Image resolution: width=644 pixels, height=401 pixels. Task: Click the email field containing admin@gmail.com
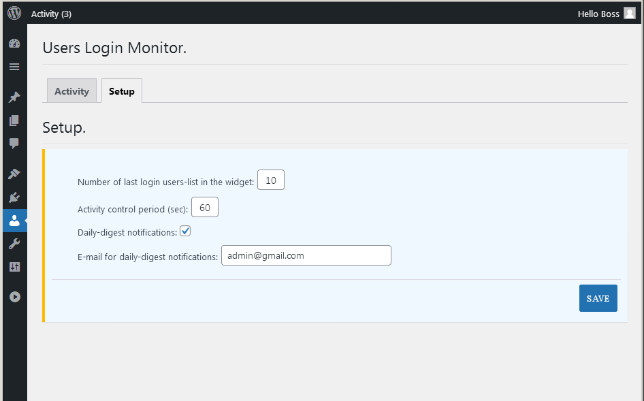point(306,255)
